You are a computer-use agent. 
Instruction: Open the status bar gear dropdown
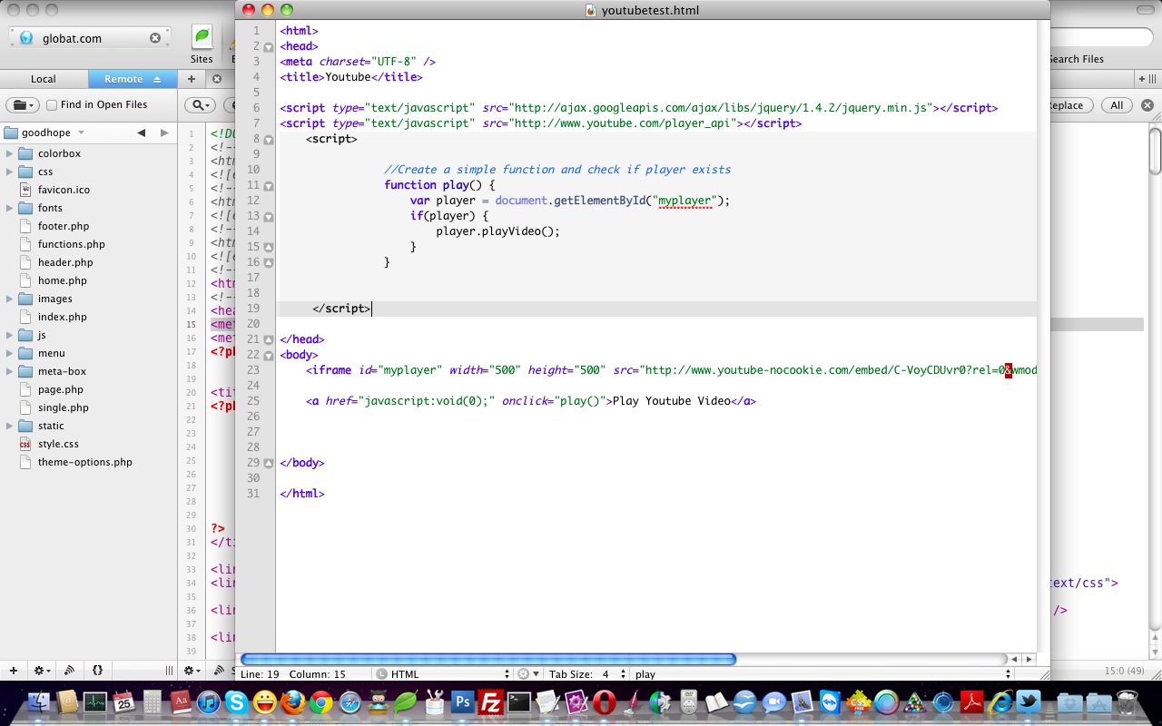tap(528, 674)
